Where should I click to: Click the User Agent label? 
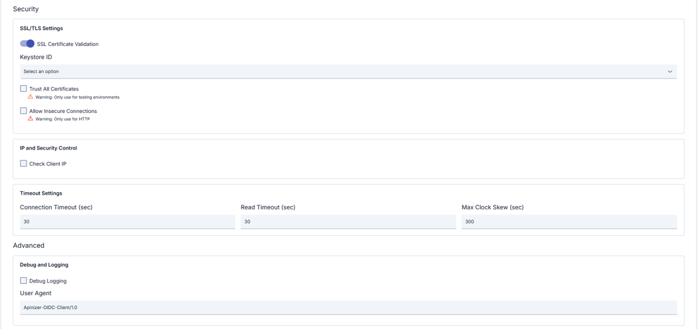pyautogui.click(x=36, y=293)
